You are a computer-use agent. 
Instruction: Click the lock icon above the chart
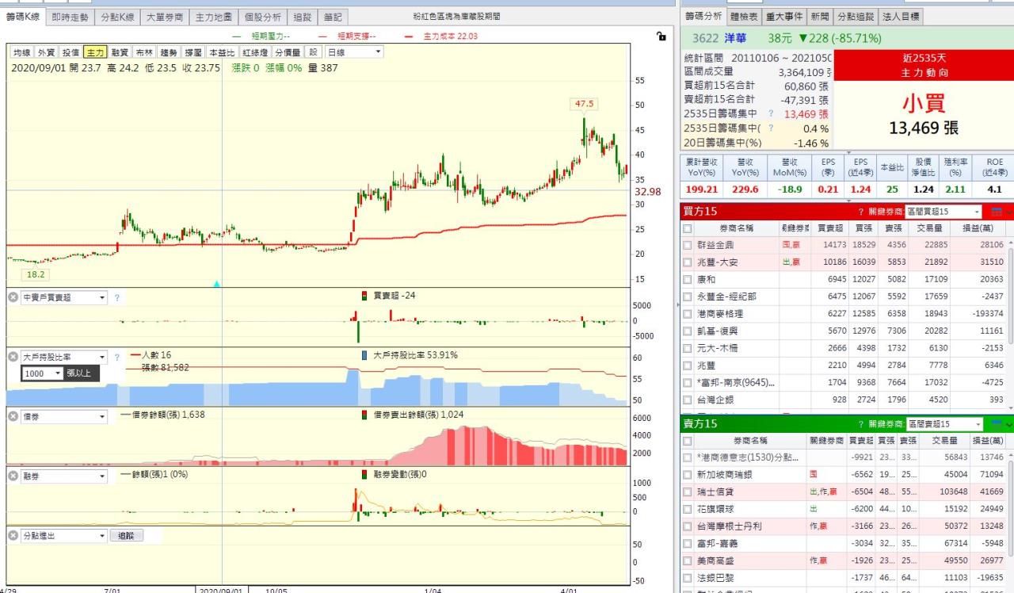661,36
